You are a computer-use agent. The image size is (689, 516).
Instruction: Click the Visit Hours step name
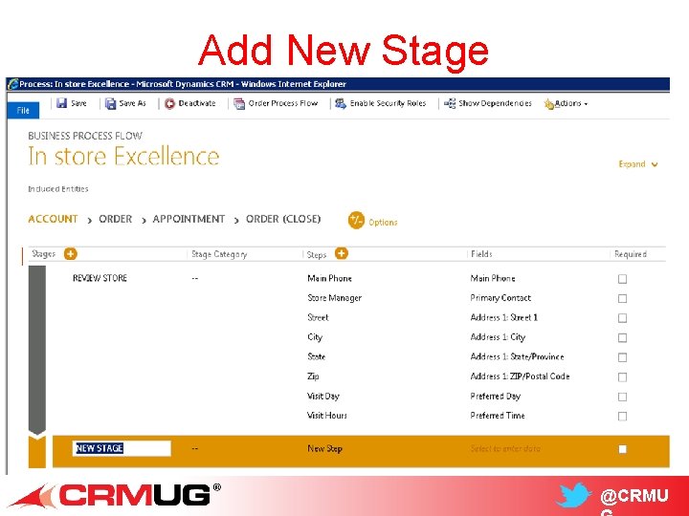click(x=327, y=416)
